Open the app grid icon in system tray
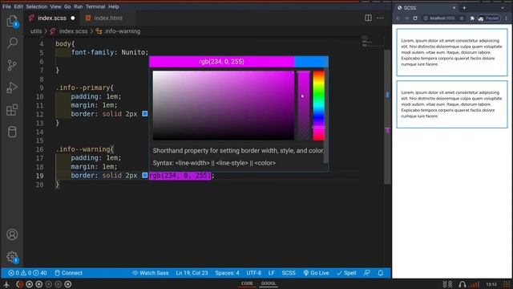513x289 pixels. click(507, 284)
